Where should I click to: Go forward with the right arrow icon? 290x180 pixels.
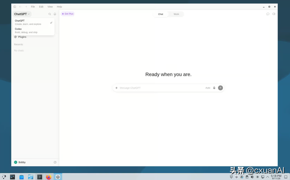coord(26,7)
